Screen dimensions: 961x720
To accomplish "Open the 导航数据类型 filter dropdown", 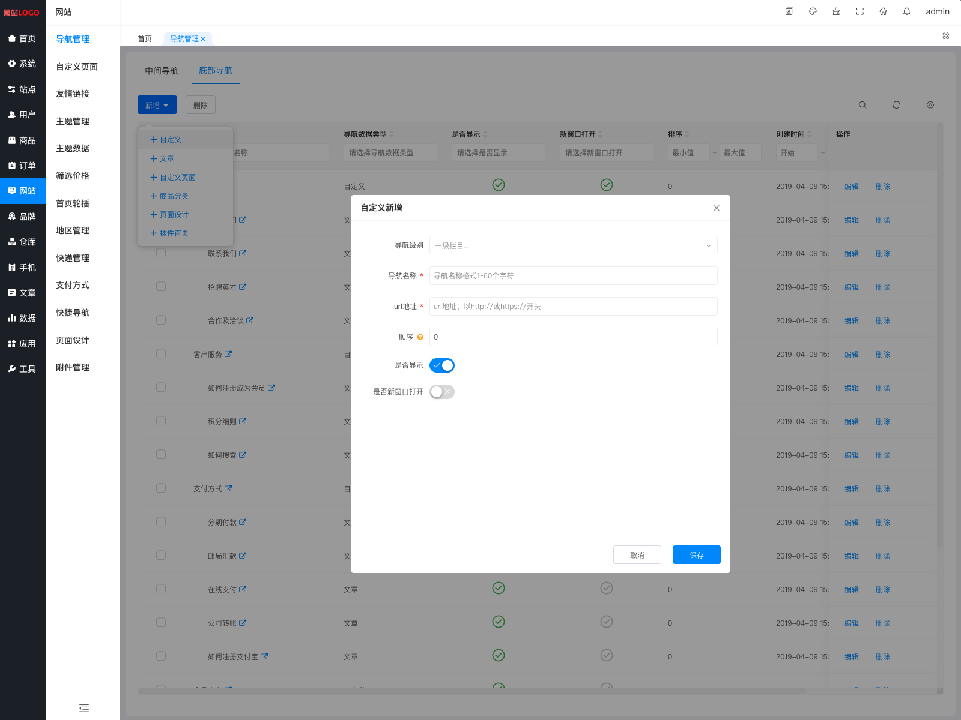I will tap(390, 153).
